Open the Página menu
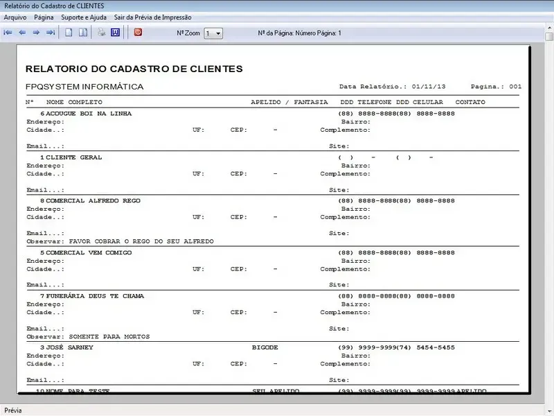Viewport: 554px width, 416px height. 44,17
